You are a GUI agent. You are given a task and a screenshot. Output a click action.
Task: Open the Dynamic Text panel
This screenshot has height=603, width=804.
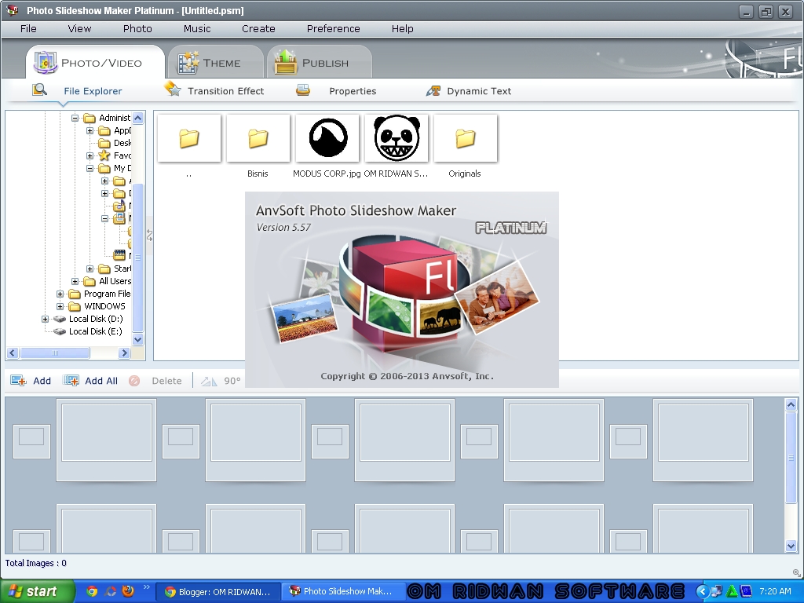tap(479, 91)
